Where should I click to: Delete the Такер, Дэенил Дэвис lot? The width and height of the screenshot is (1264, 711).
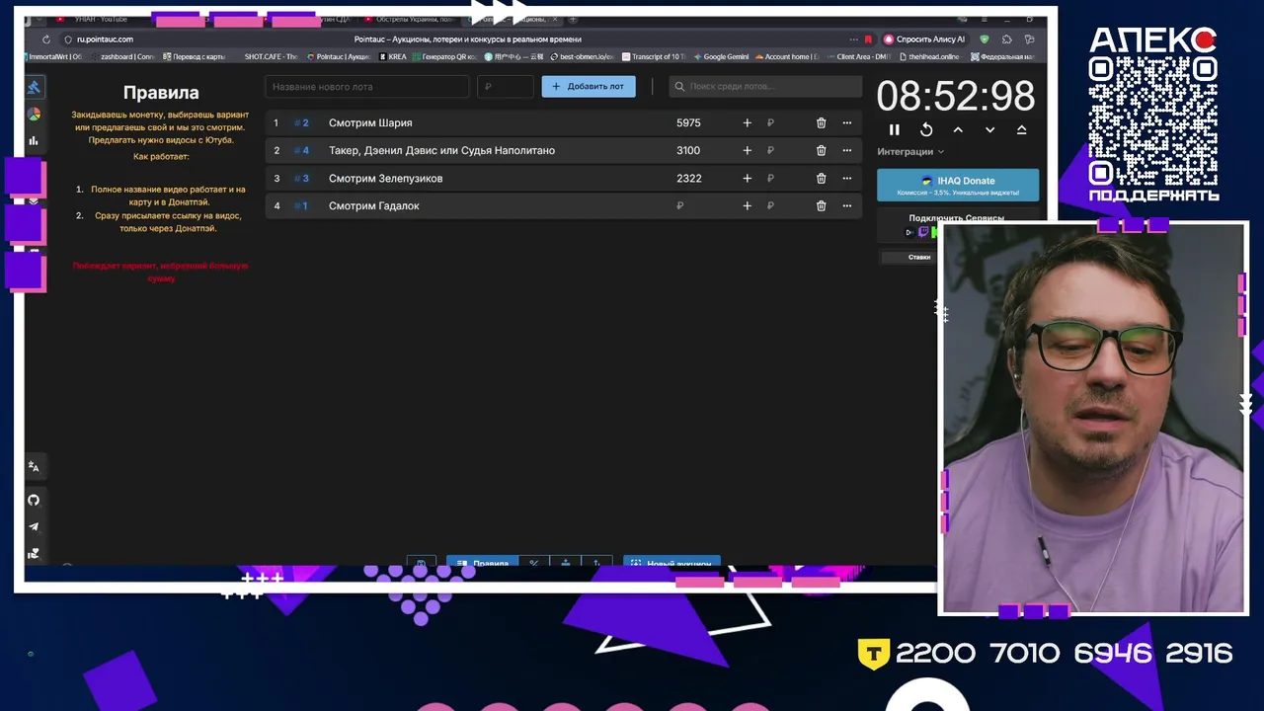click(821, 150)
